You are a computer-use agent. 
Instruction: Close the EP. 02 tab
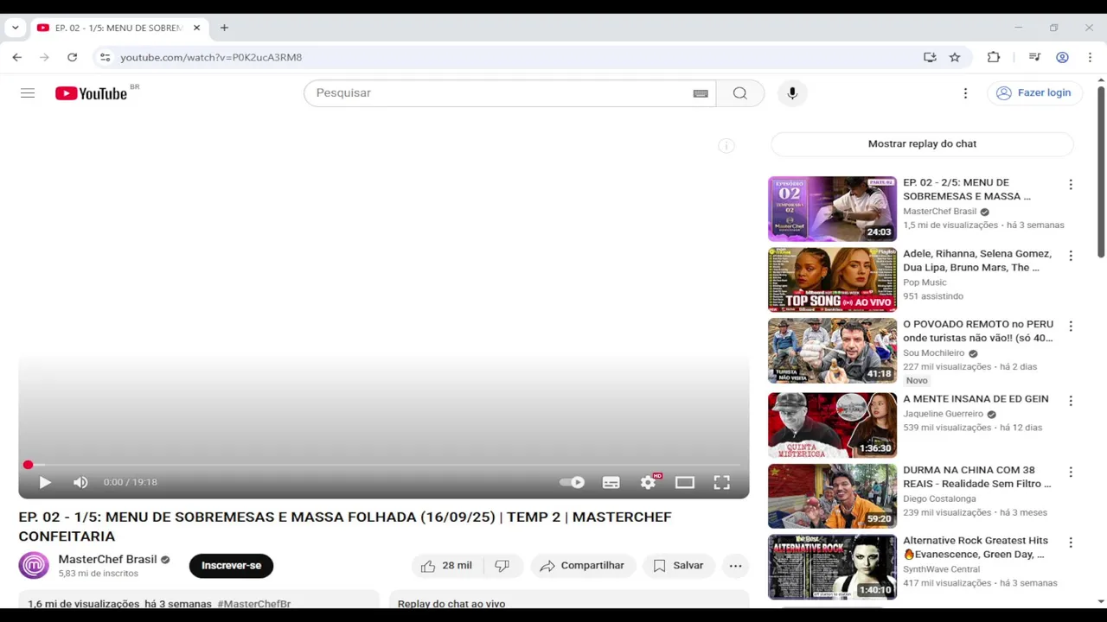point(196,28)
